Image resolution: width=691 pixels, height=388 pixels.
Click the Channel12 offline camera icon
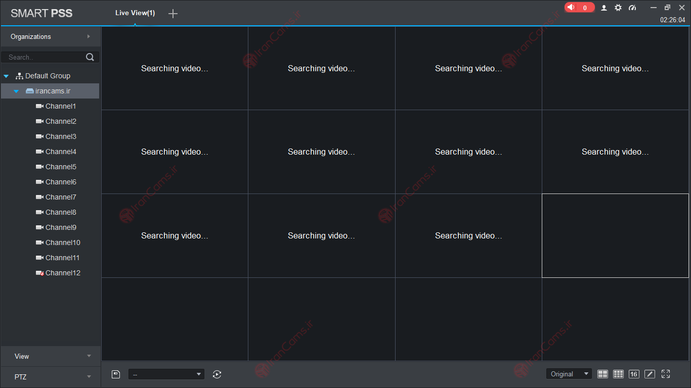point(39,273)
